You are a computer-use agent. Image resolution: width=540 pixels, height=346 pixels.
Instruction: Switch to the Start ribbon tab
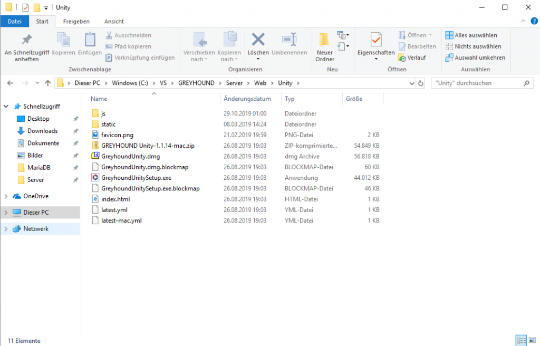click(42, 22)
